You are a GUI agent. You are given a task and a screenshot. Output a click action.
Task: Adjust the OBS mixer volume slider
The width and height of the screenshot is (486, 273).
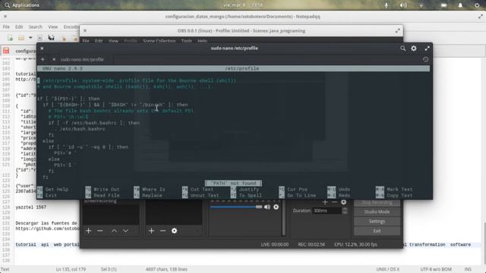coord(236,207)
